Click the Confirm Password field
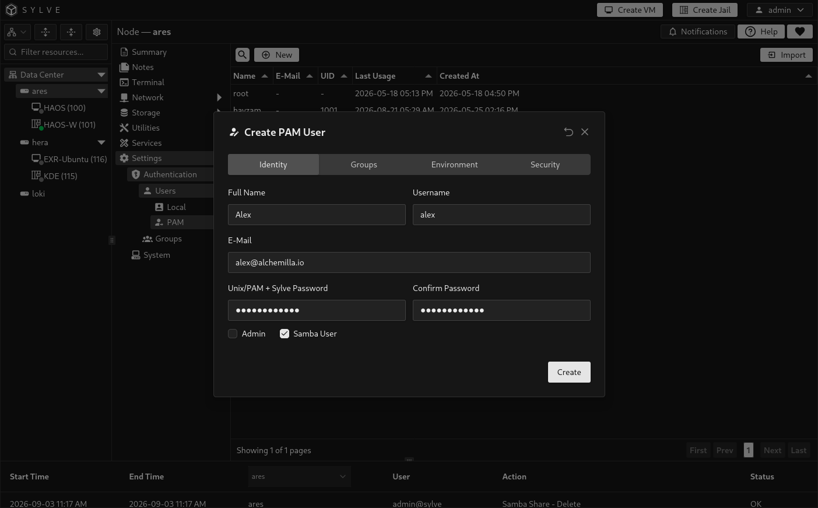The height and width of the screenshot is (508, 818). (x=501, y=310)
